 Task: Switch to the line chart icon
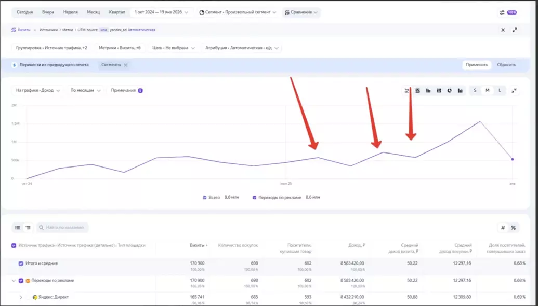point(407,91)
